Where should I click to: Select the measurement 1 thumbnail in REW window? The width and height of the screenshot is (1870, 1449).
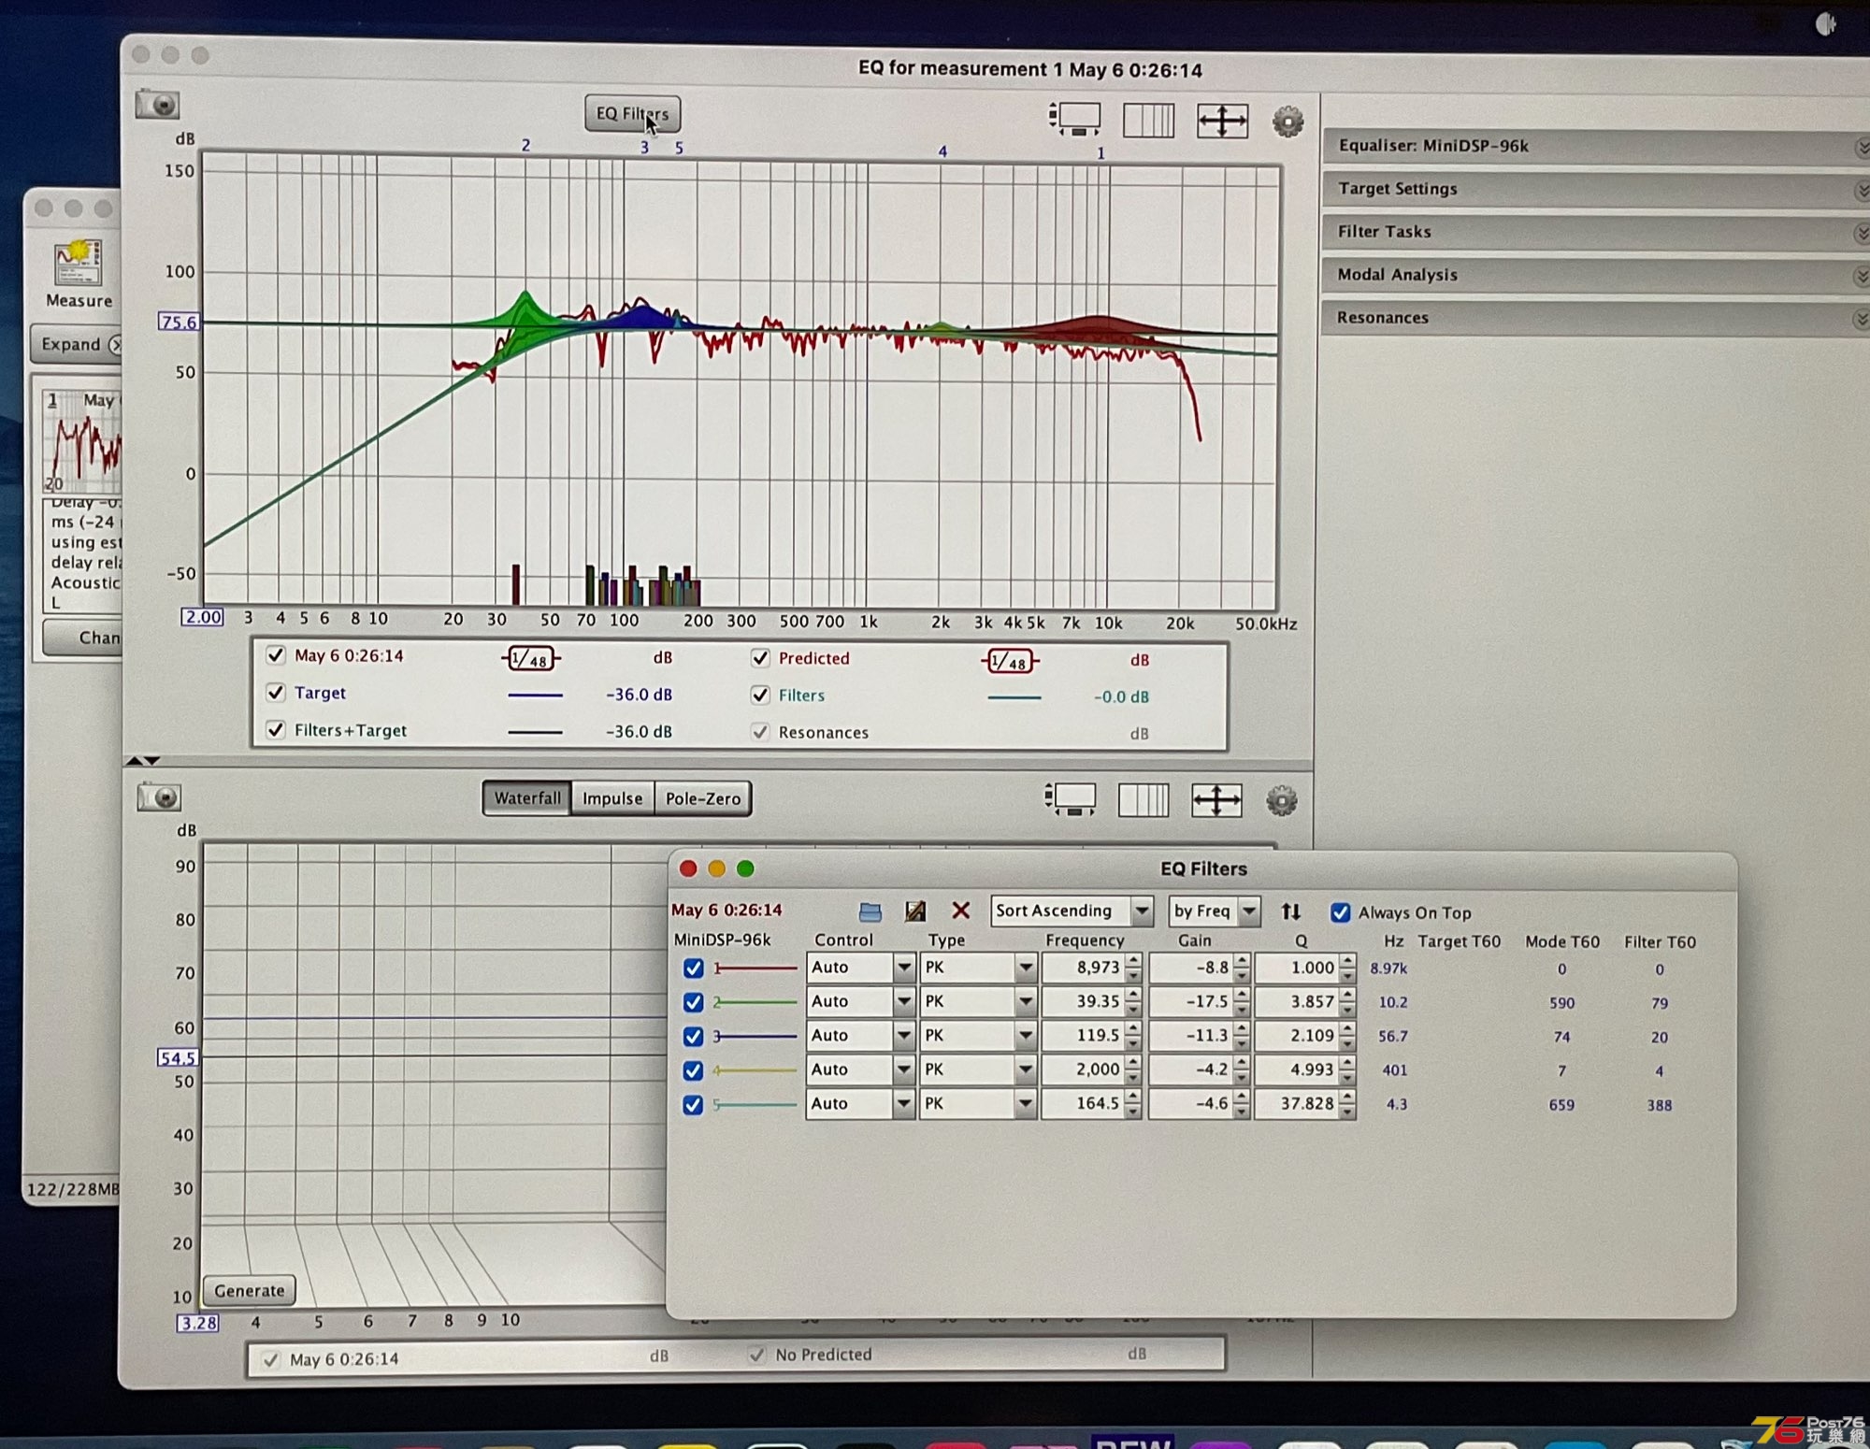82,441
